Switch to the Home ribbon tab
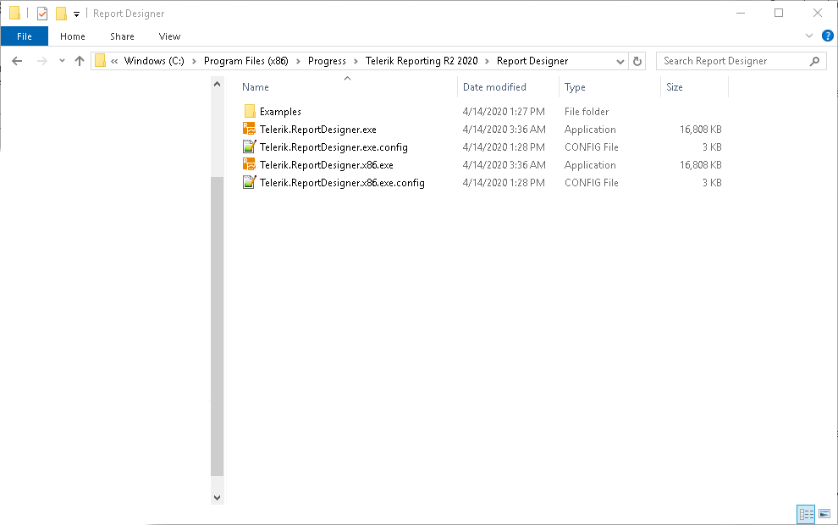Viewport: 838px width, 525px height. pyautogui.click(x=73, y=36)
